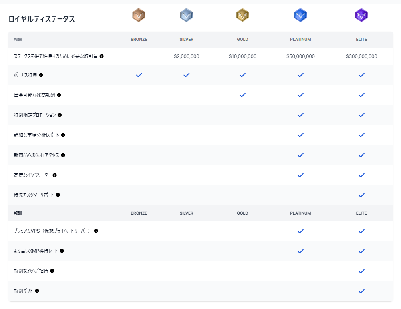
Task: Click the ロイヤルティステータス heading
Action: [42, 19]
